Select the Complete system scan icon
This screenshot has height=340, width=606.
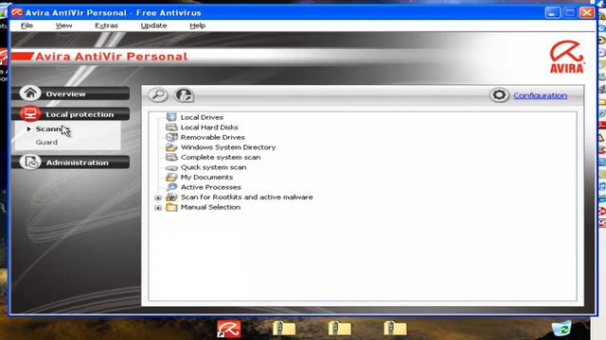pyautogui.click(x=171, y=157)
